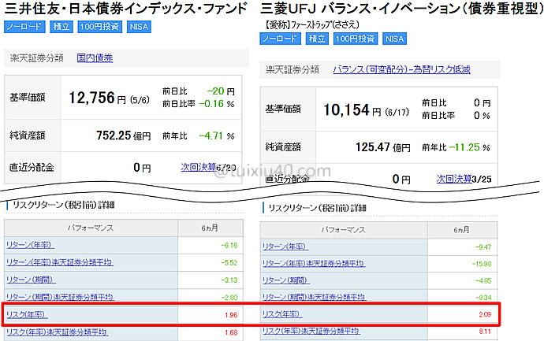This screenshot has height=341, width=544.
Task: Click NISA badge under 三菱UFJ fund
Action: [x=395, y=39]
